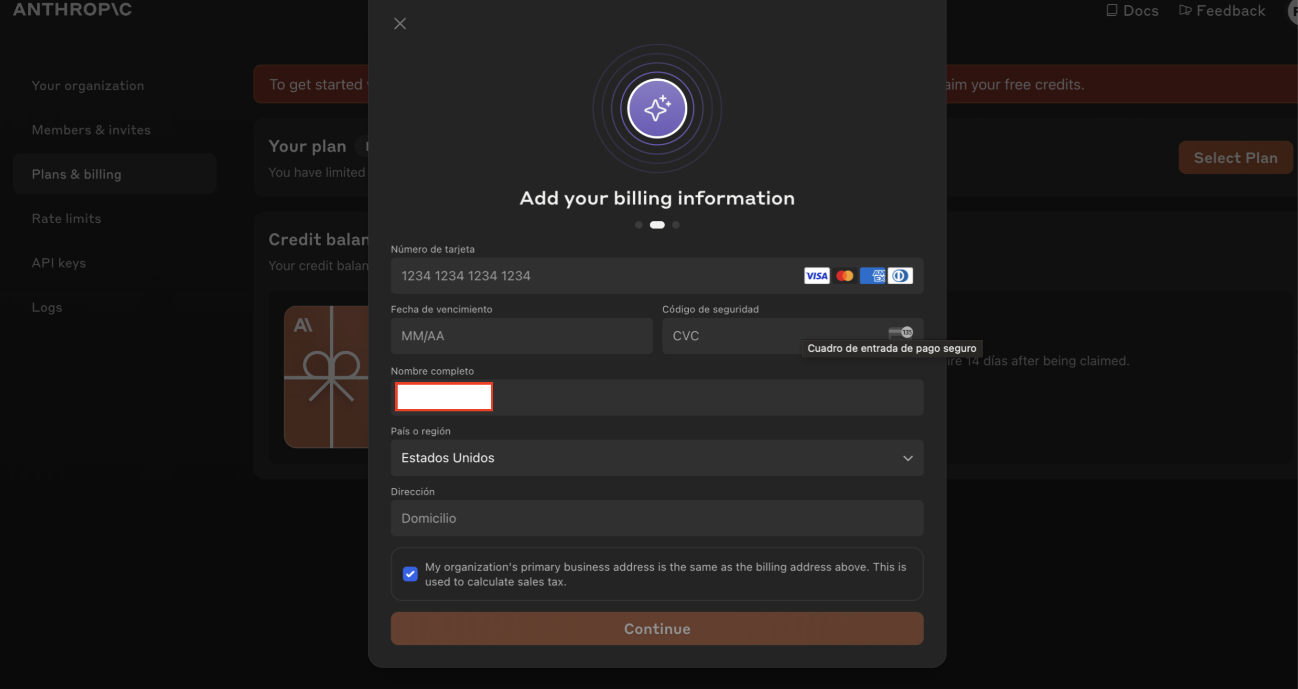
Task: Click the Select Plan button
Action: pos(1235,158)
